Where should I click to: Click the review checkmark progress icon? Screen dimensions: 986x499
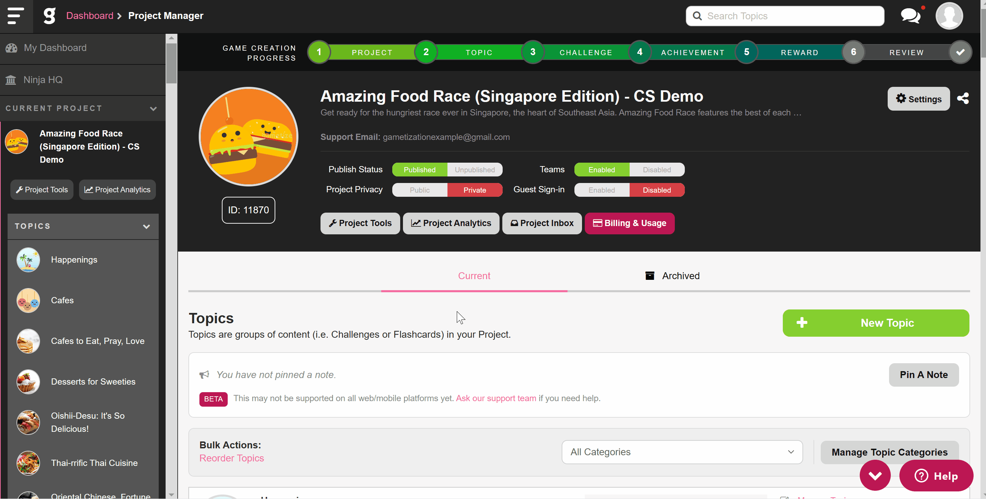pos(960,52)
